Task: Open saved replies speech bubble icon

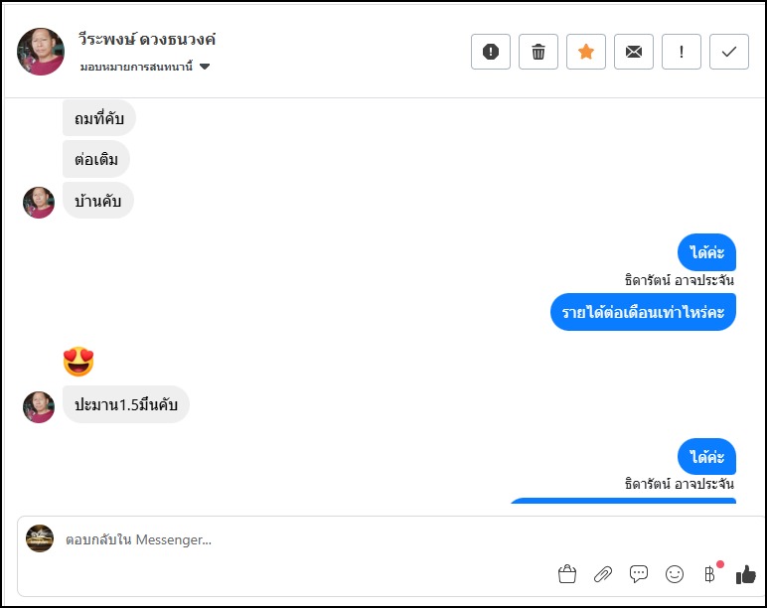Action: coord(639,574)
